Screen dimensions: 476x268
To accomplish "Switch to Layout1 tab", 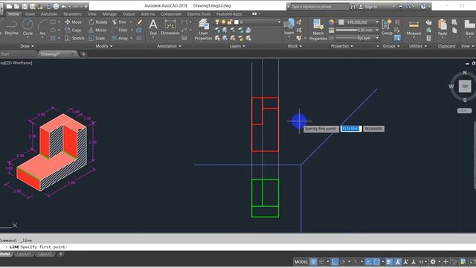I will (24, 254).
